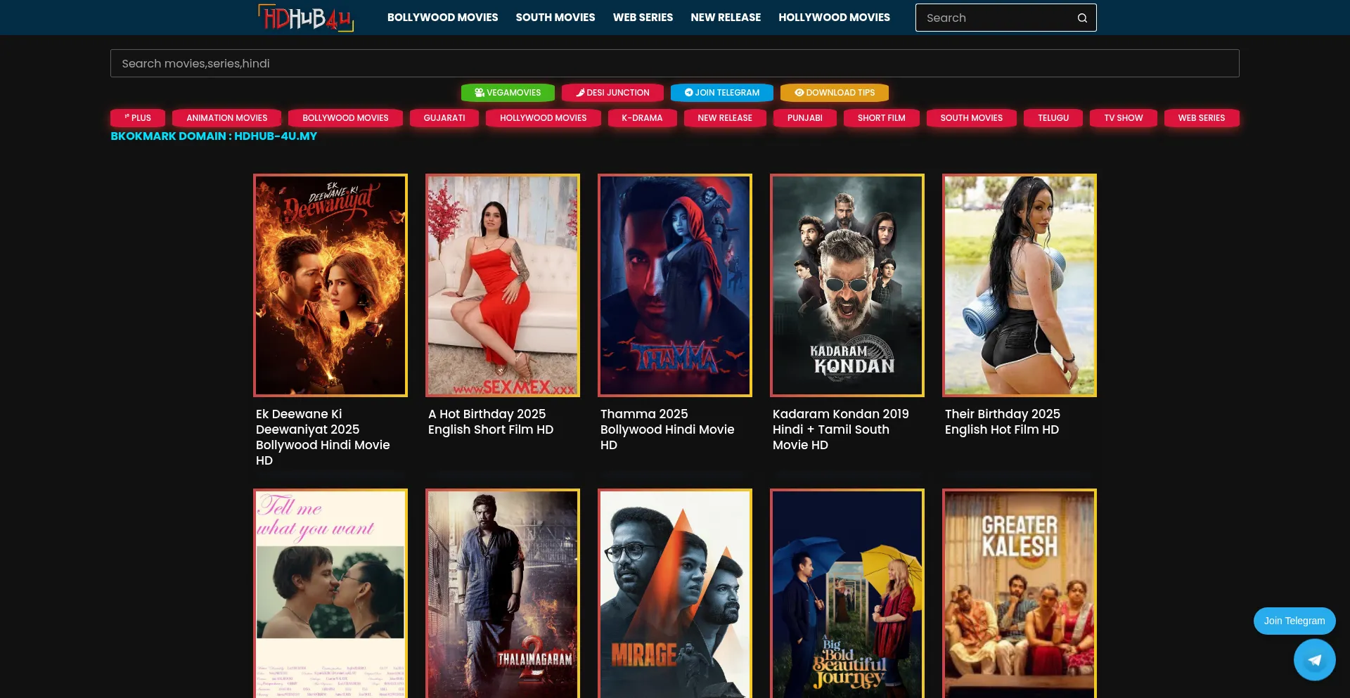
Task: Open the Punjabi category tag
Action: click(x=804, y=118)
